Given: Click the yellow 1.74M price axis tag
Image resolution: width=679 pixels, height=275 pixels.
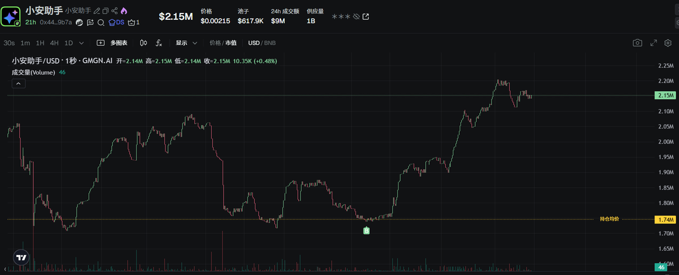Looking at the screenshot, I should coord(665,220).
